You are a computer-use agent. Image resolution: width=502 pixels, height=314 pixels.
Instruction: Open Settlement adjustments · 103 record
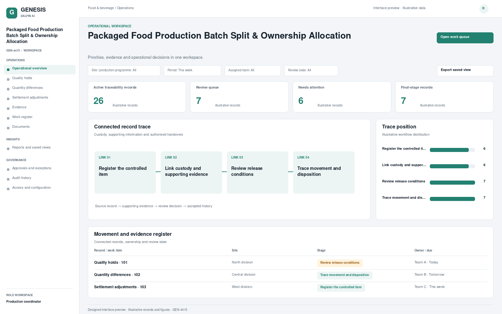click(120, 287)
